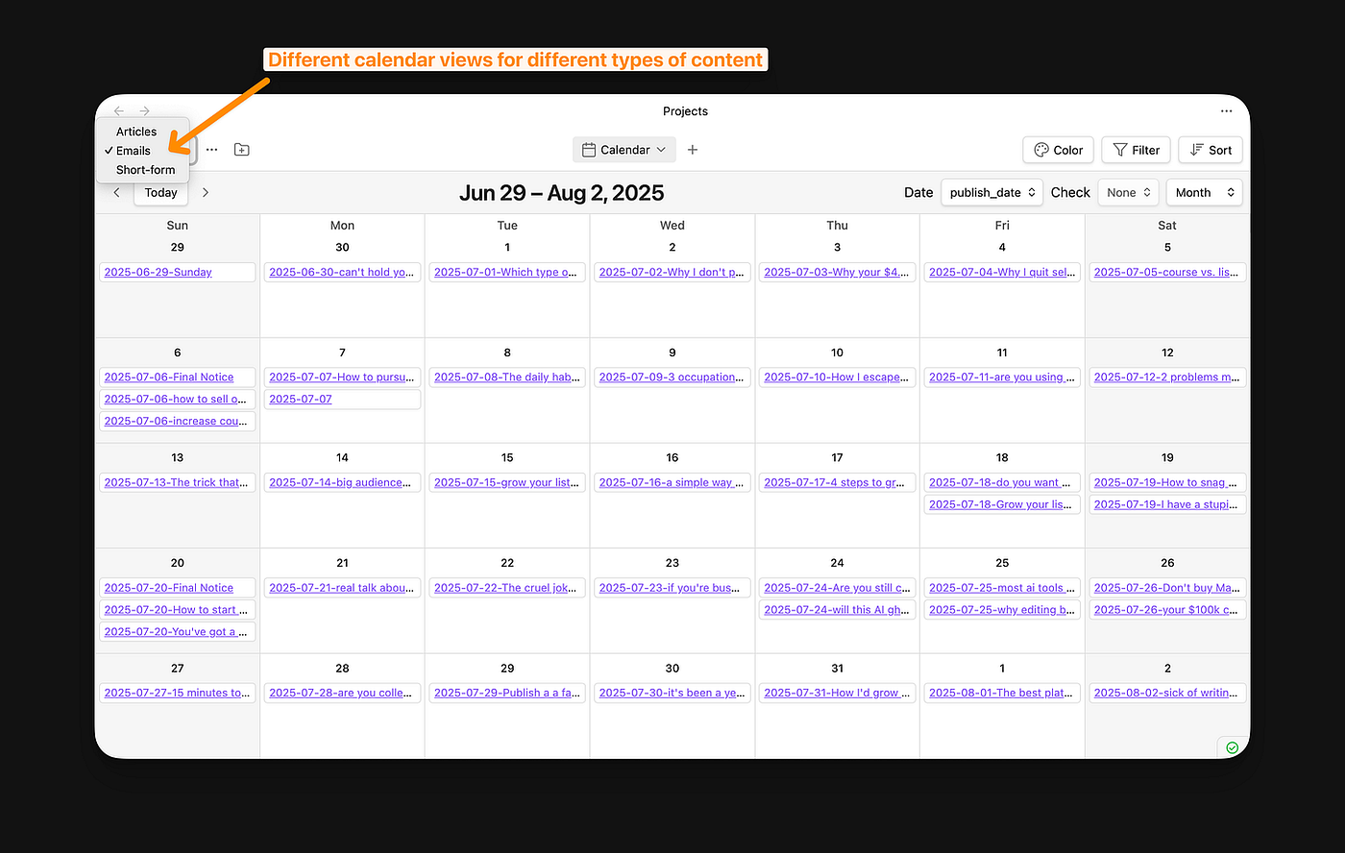This screenshot has height=853, width=1345.
Task: Click the Today button
Action: pos(160,193)
